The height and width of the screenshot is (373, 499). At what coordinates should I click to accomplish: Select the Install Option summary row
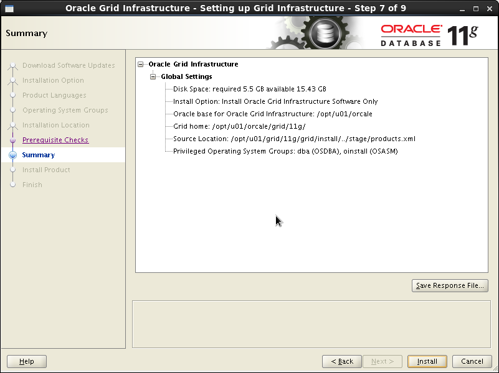click(275, 101)
